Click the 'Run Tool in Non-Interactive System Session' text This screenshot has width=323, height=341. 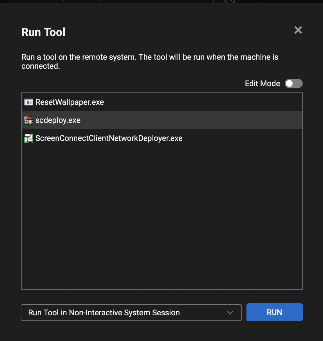pyautogui.click(x=104, y=313)
